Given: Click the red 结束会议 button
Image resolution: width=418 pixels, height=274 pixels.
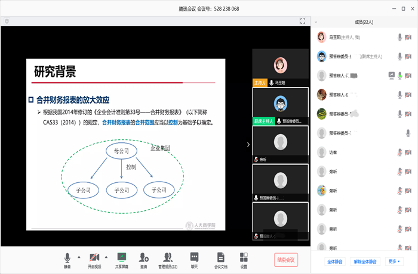Looking at the screenshot, I should [x=285, y=260].
